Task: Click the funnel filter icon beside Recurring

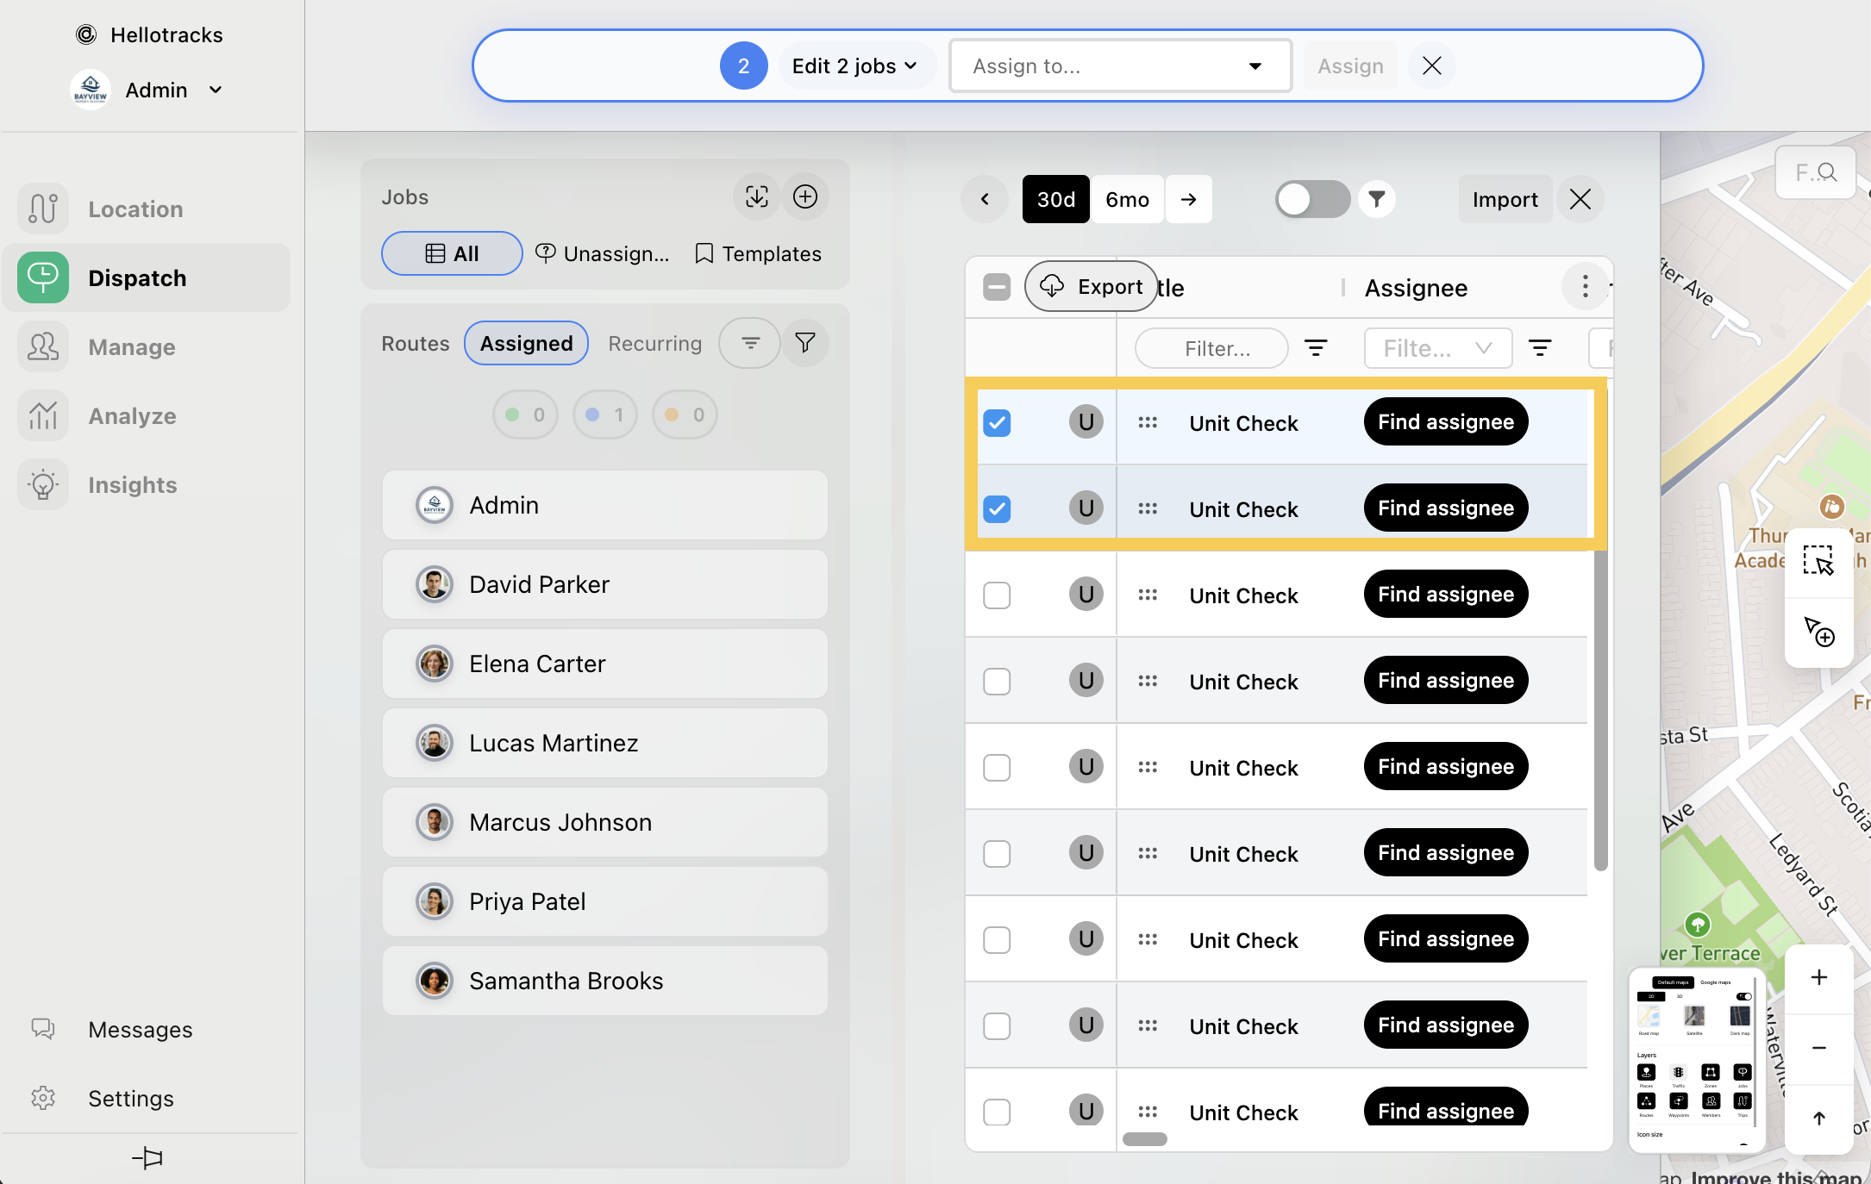Action: (804, 343)
